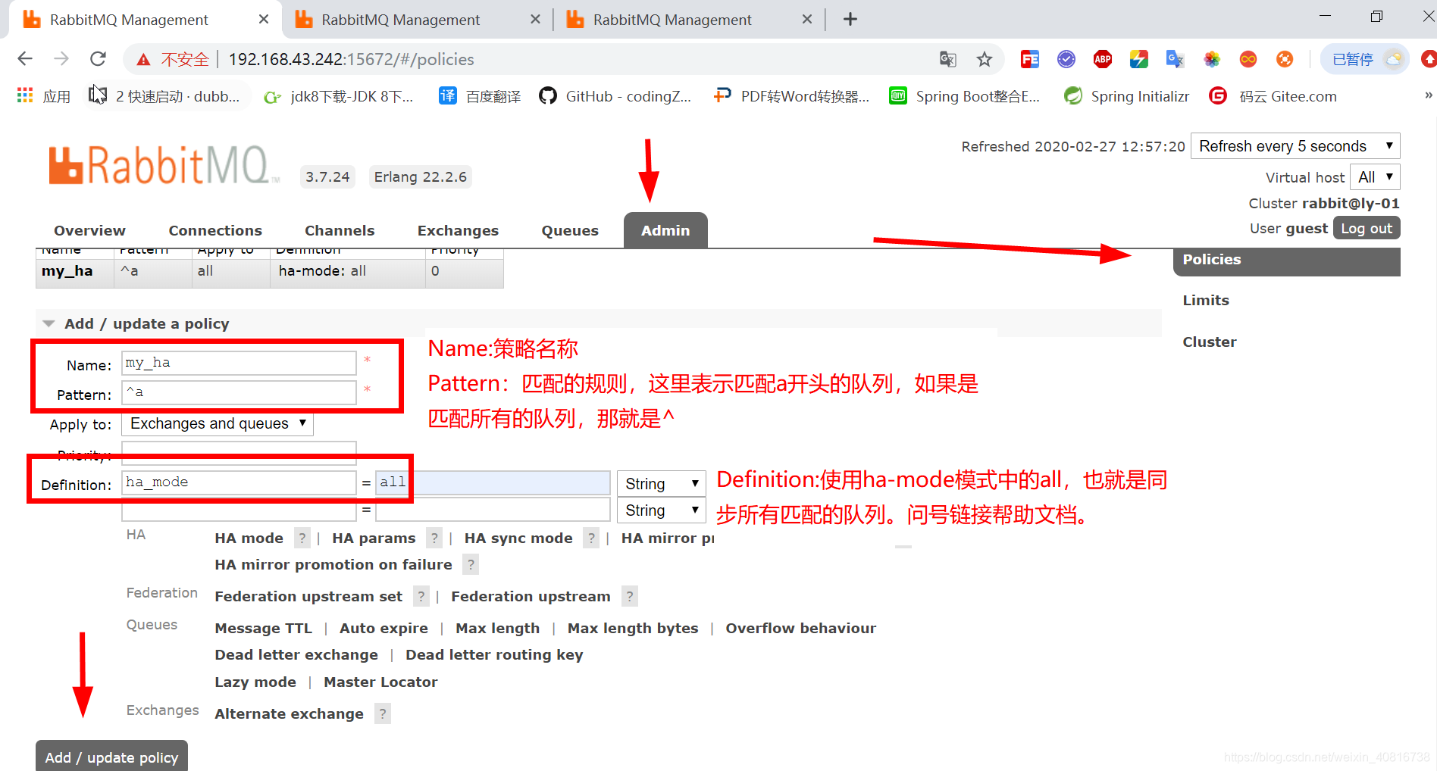Viewport: 1437px width, 771px height.
Task: Open the GitHub codingZ bookmark
Action: click(615, 96)
